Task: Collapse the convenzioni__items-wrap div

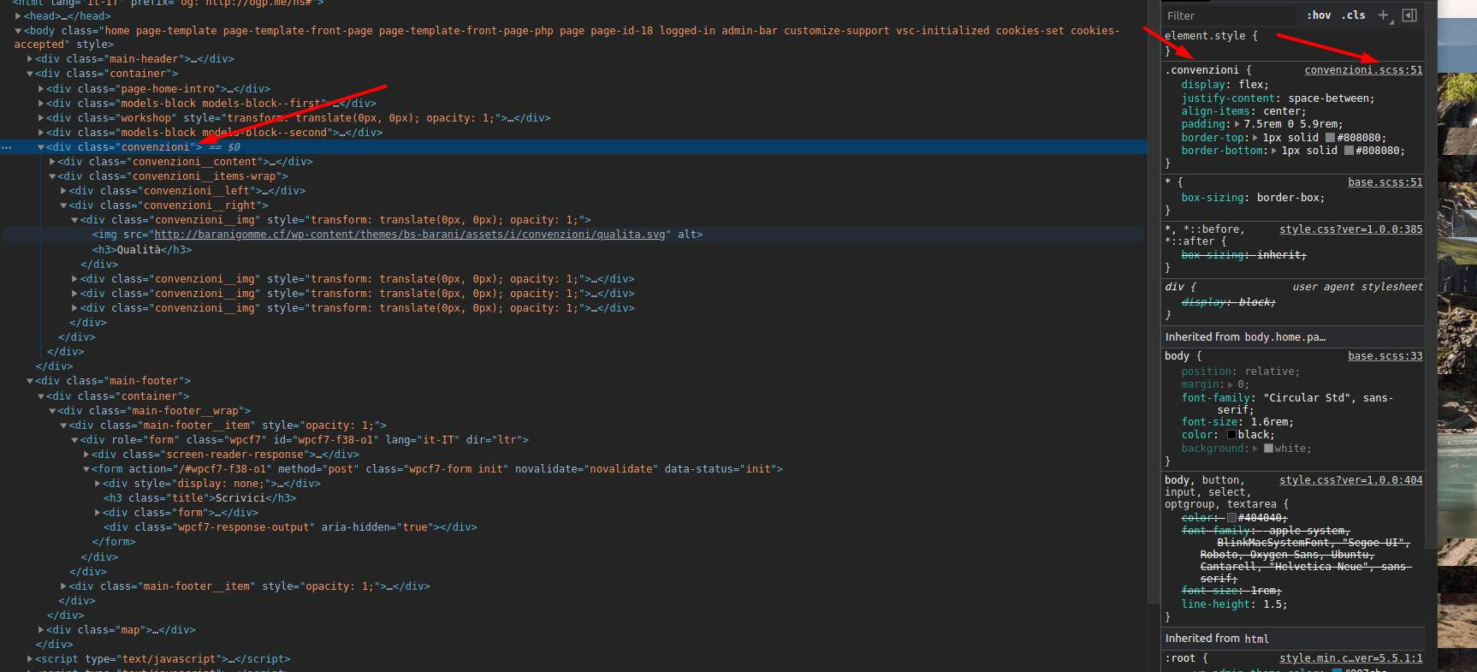Action: 52,176
